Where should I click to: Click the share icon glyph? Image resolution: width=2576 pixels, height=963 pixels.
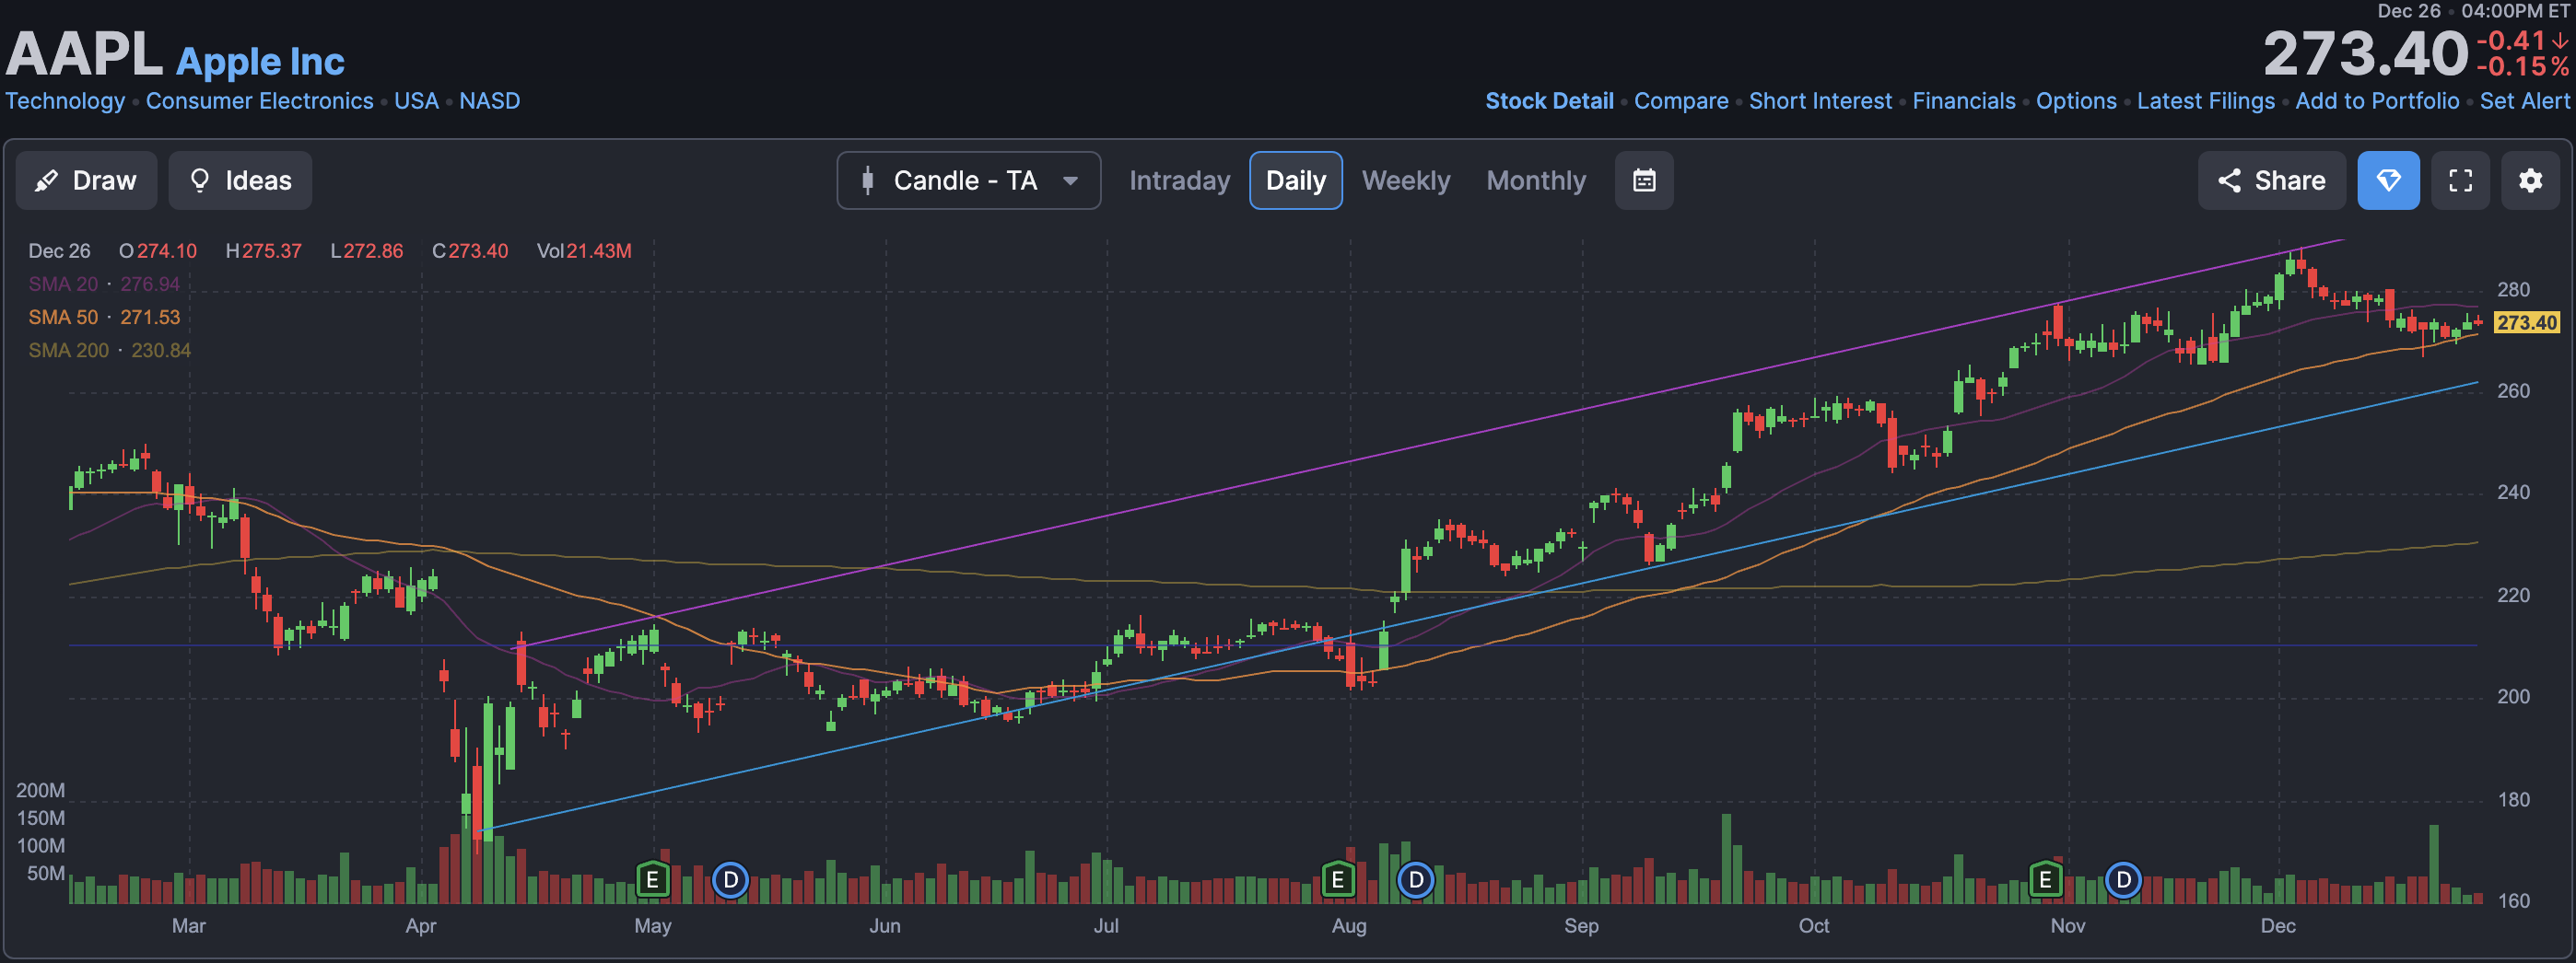tap(2229, 180)
